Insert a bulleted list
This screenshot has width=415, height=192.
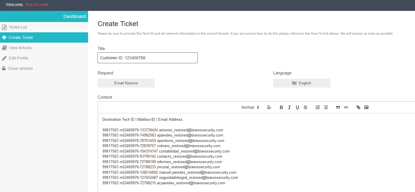point(325,107)
